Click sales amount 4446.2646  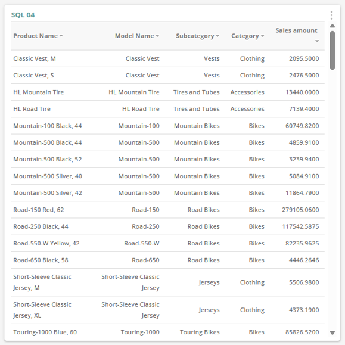(x=304, y=260)
